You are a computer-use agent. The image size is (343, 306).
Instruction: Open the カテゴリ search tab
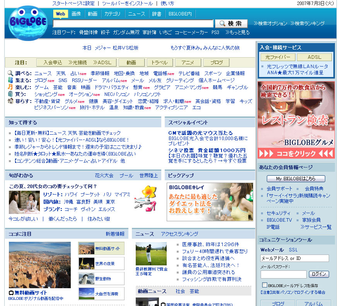point(112,14)
